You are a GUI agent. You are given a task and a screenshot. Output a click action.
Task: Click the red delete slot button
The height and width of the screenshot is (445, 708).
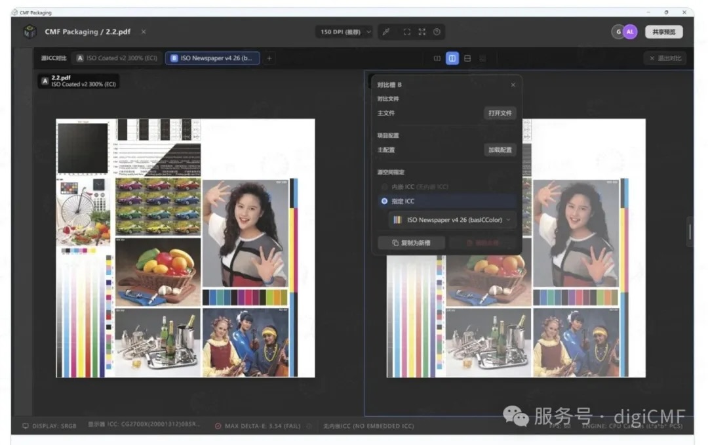(x=482, y=243)
